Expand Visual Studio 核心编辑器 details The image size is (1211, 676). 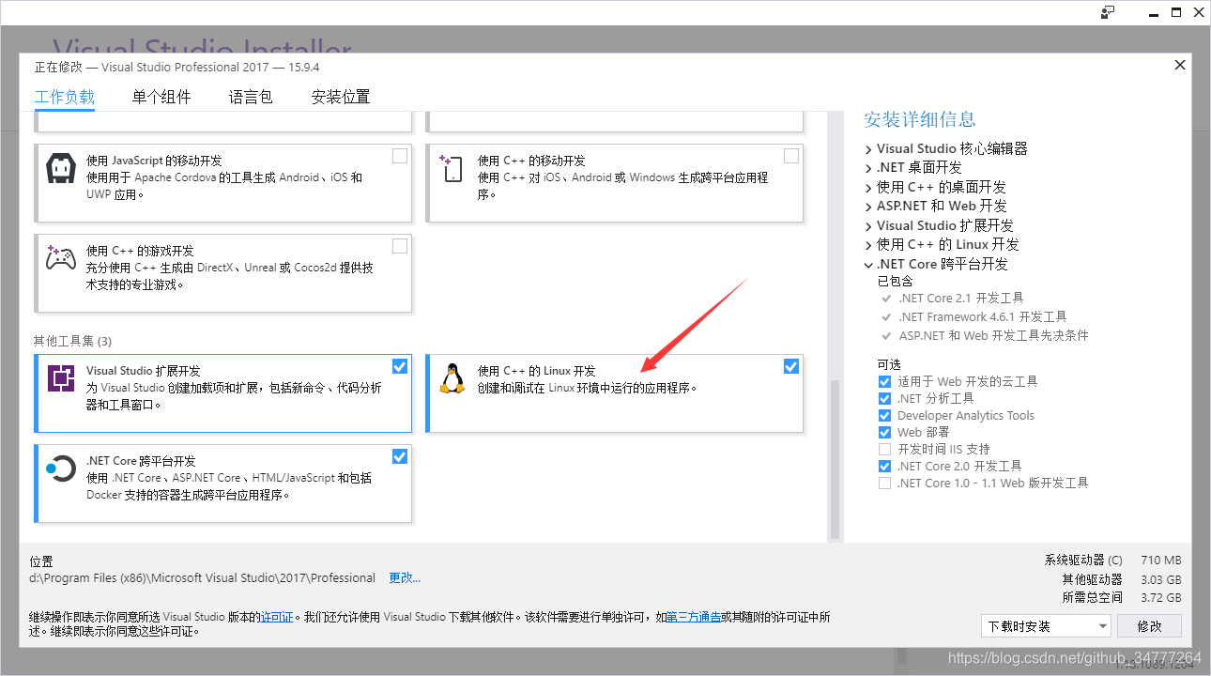868,149
